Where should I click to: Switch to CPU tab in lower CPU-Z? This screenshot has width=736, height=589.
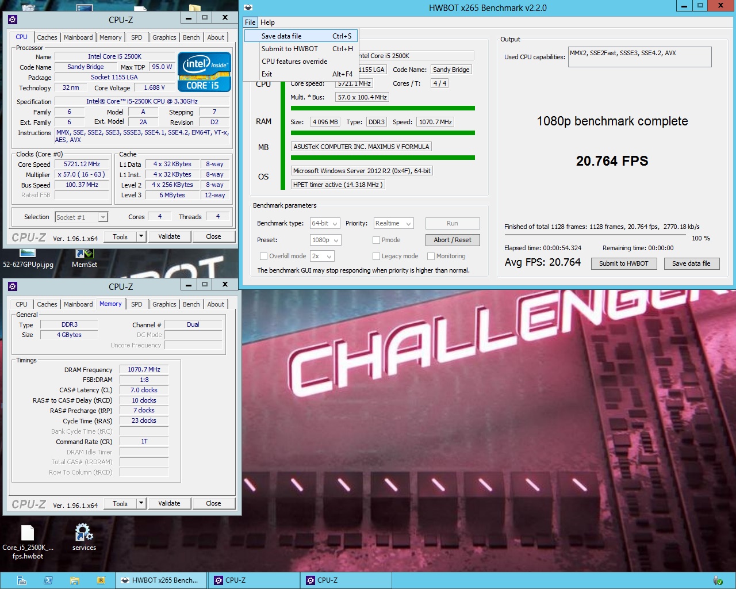click(x=22, y=304)
